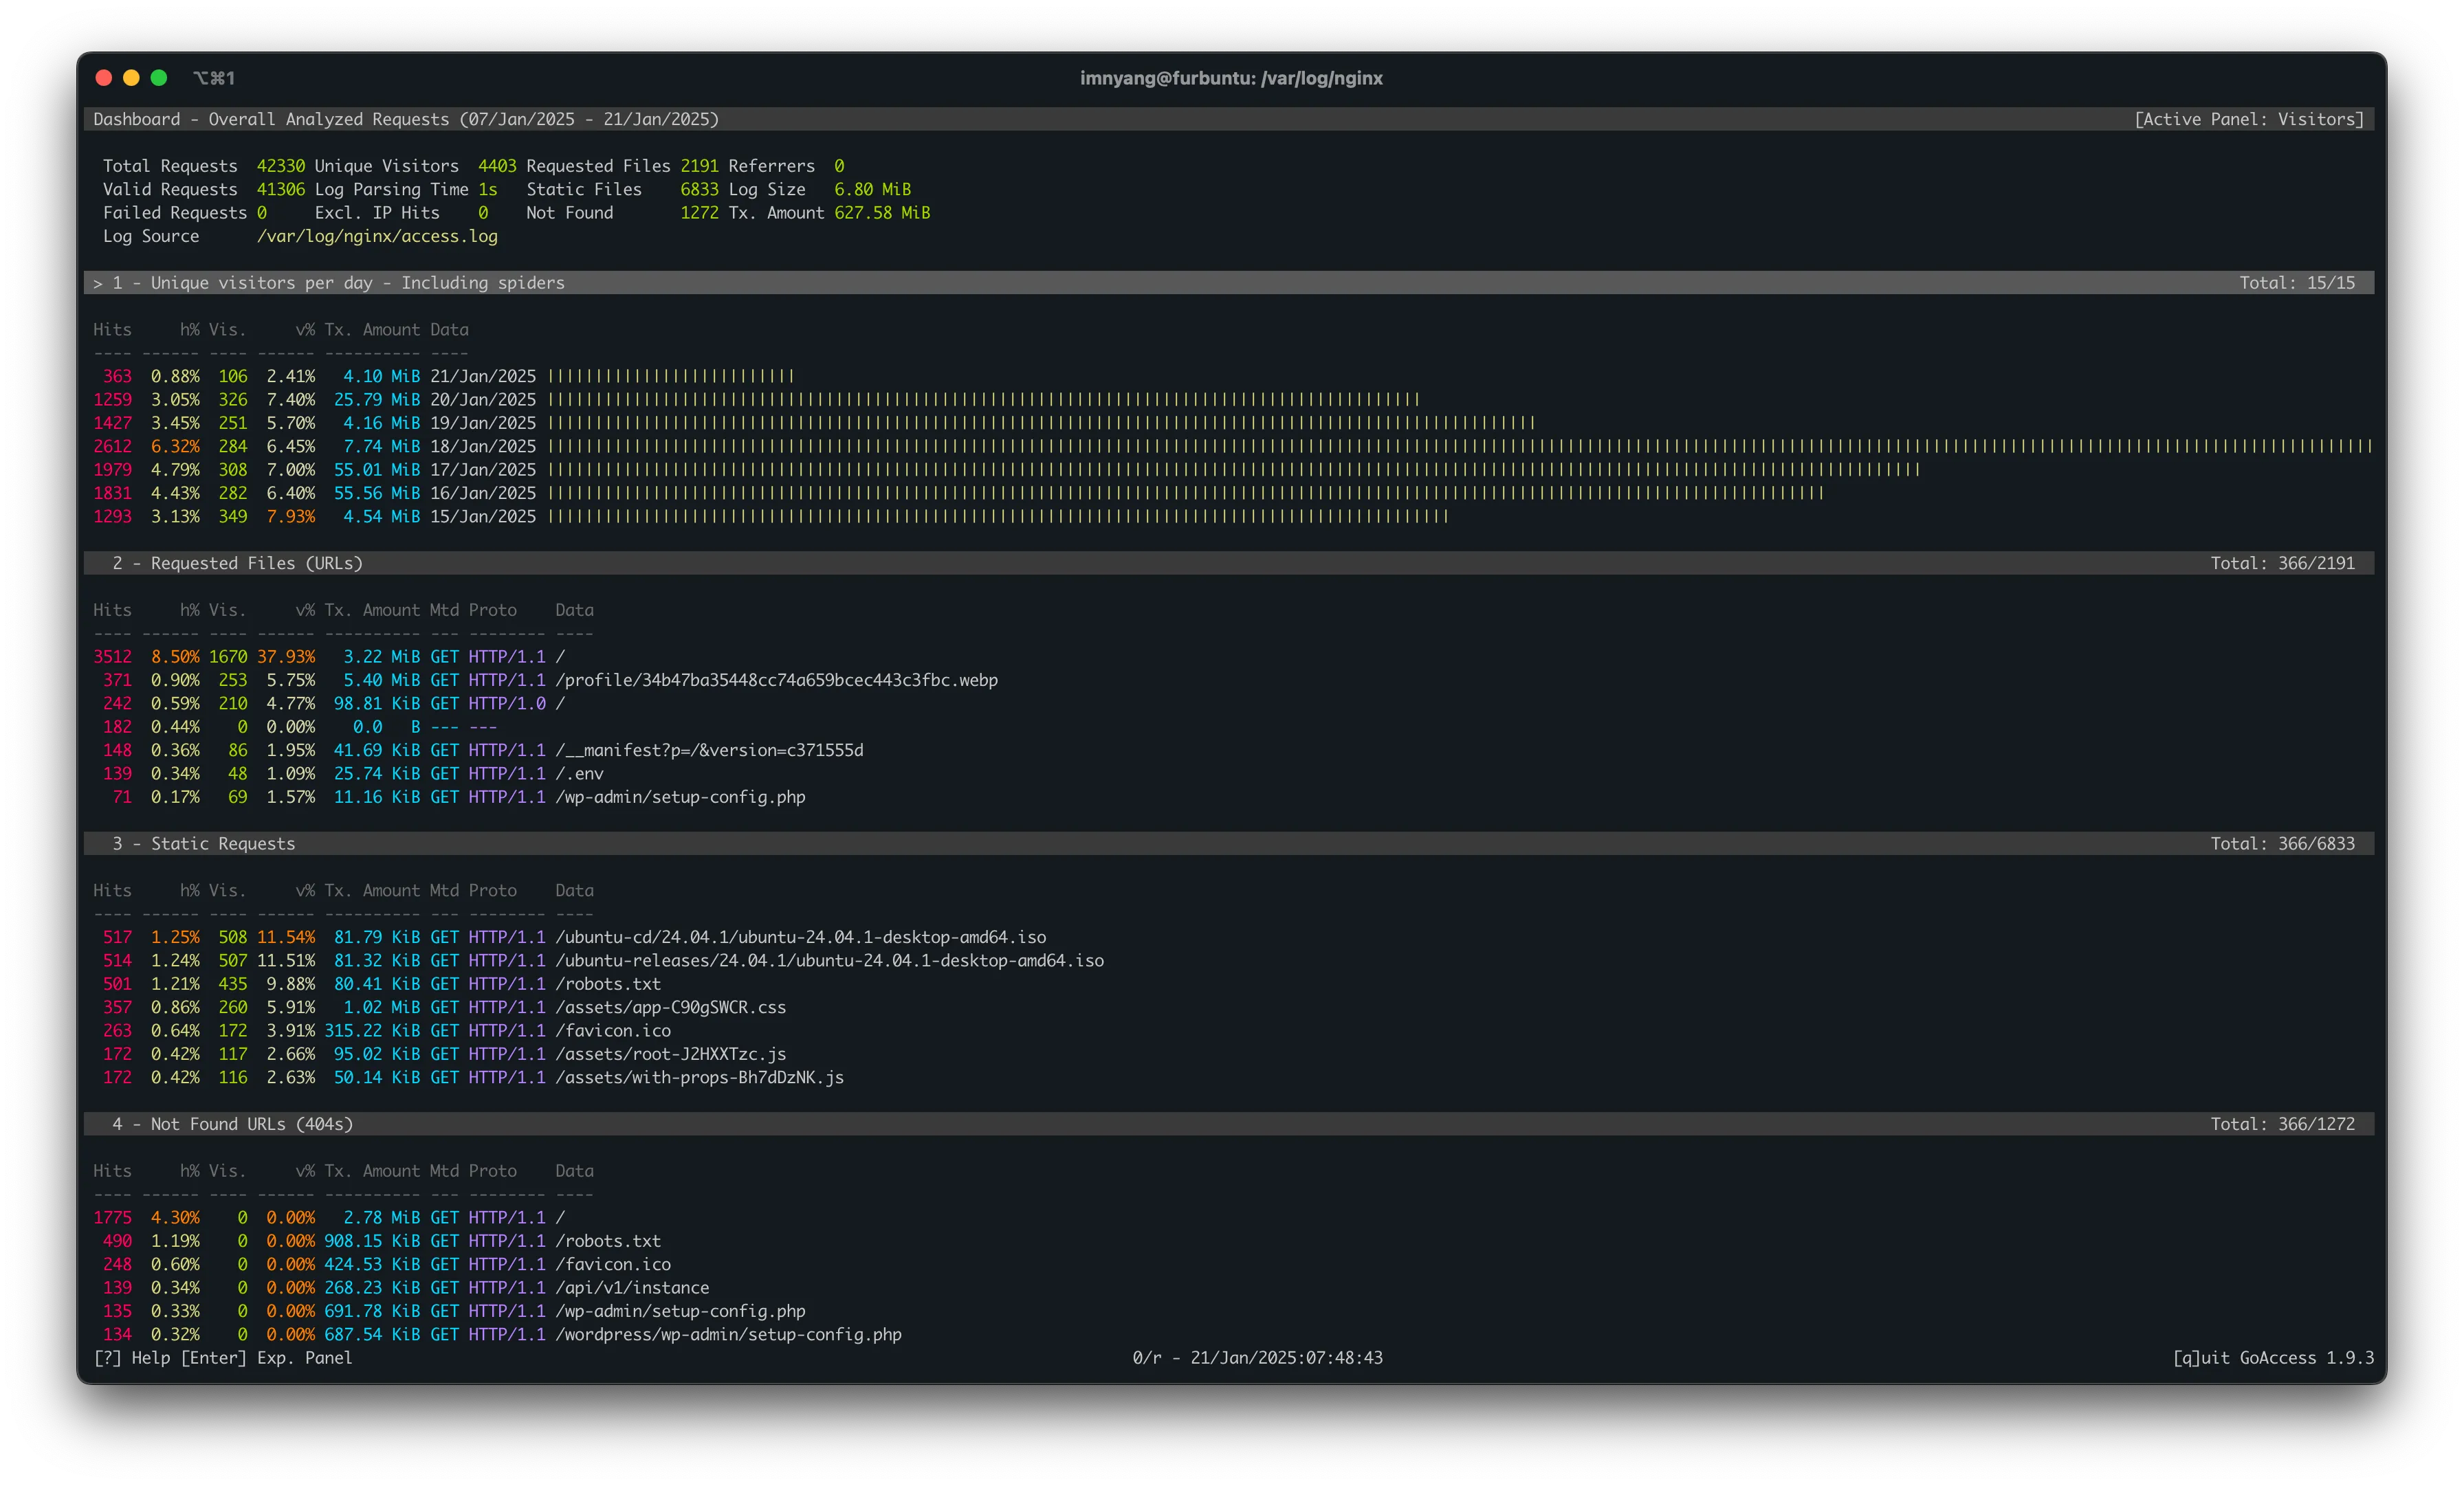Image resolution: width=2464 pixels, height=1486 pixels.
Task: Click the 17/Jan/2025 visitors row date
Action: pos(483,470)
